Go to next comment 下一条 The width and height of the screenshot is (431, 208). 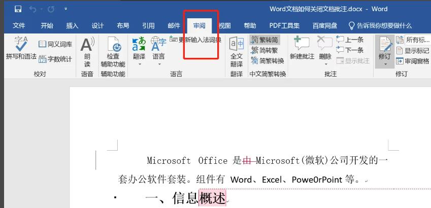350,50
